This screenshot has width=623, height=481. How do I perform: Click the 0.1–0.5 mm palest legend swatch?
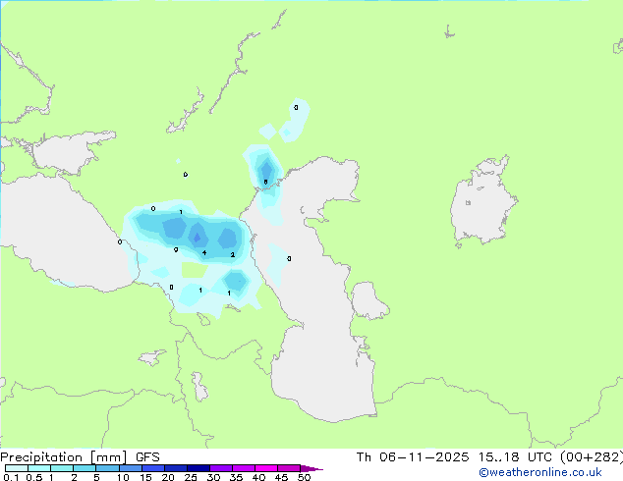pos(17,468)
